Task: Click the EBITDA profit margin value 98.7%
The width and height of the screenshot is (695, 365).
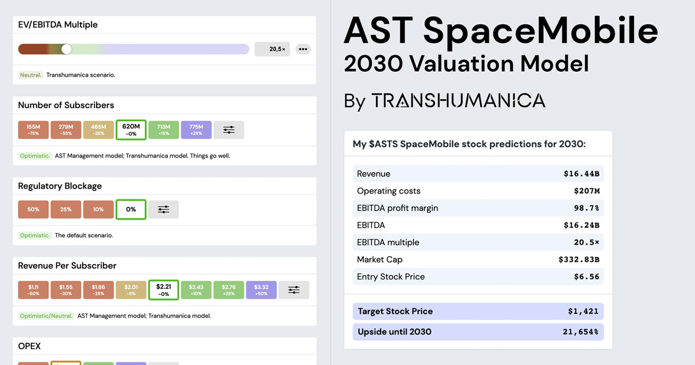Action: (x=587, y=208)
